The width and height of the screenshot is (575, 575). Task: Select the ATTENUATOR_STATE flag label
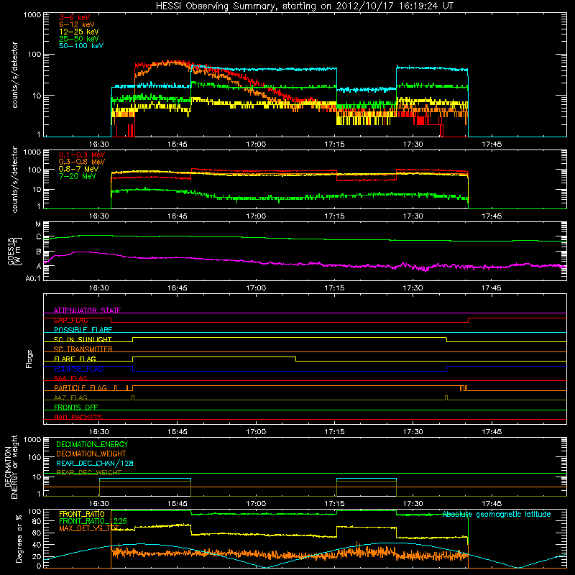[87, 310]
